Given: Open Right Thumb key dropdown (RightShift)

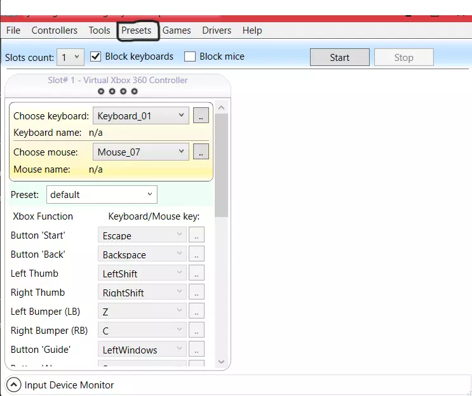Looking at the screenshot, I should pyautogui.click(x=142, y=292).
